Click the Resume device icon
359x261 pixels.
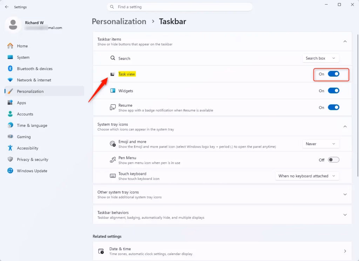pos(113,107)
